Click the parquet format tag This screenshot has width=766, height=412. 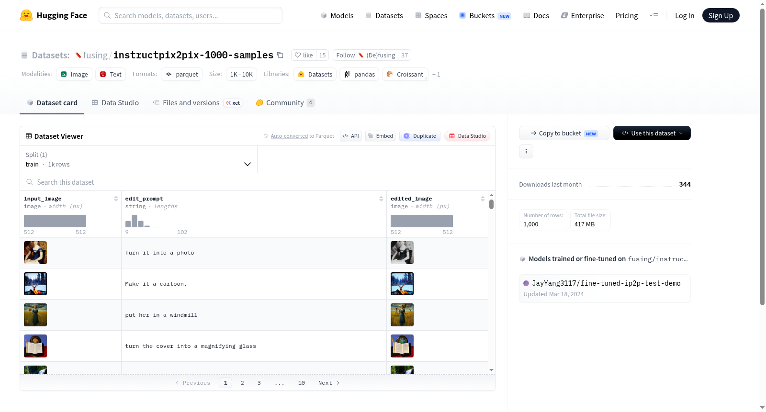pos(182,74)
